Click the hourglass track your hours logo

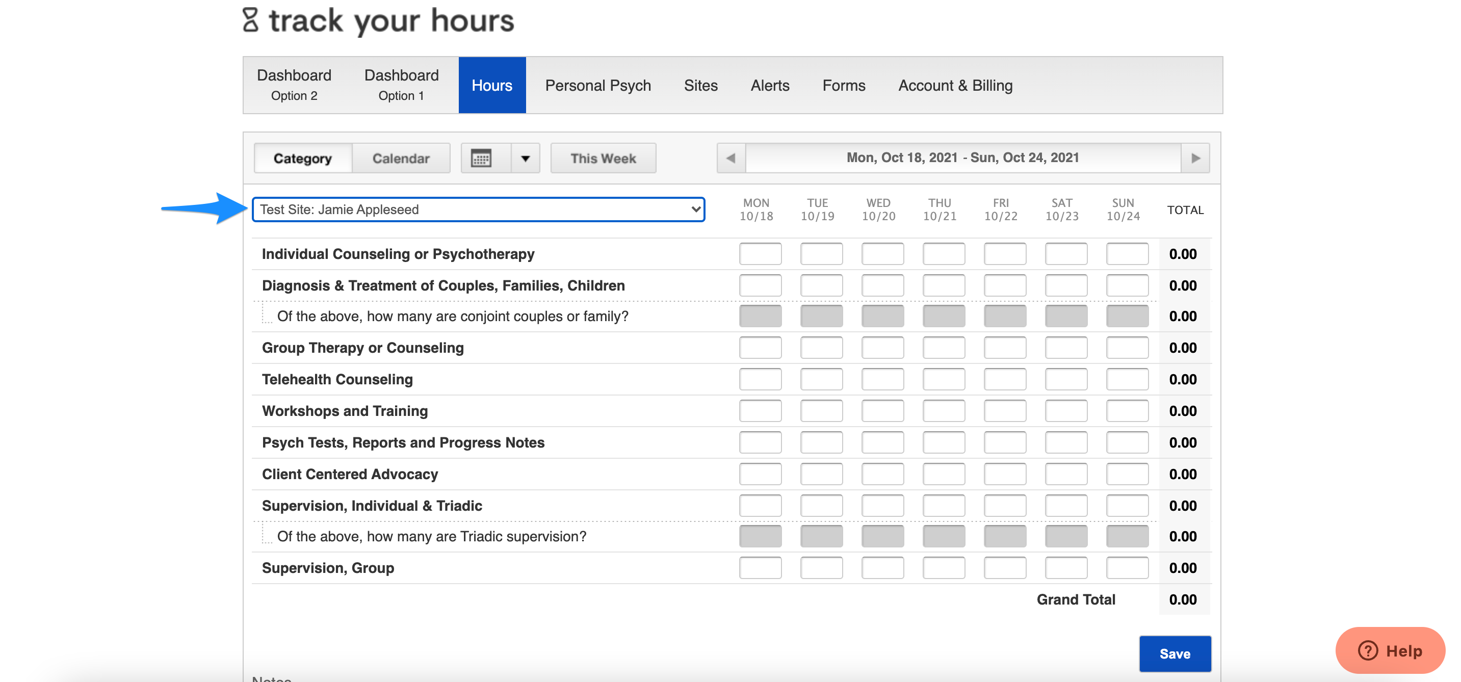point(378,20)
